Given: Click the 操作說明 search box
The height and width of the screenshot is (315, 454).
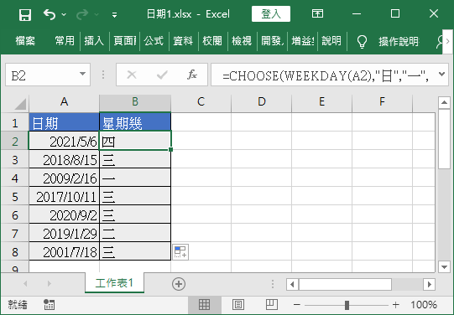Looking at the screenshot, I should [399, 42].
